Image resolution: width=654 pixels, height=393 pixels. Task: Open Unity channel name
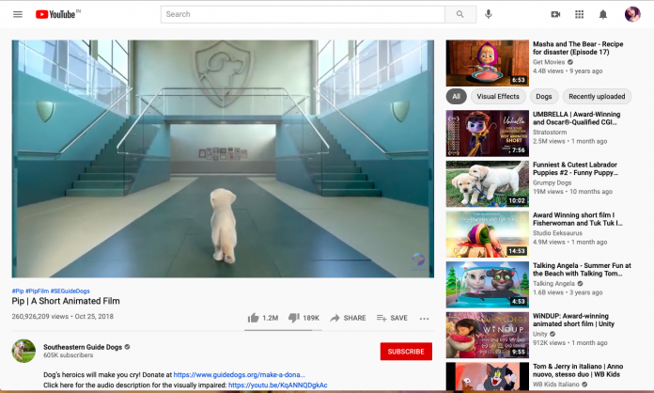539,334
